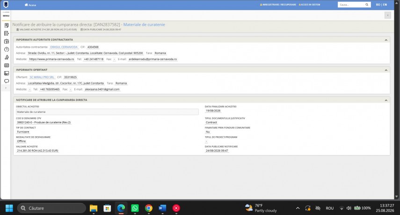
Task: Click the Contract document type value
Action: pos(211,123)
